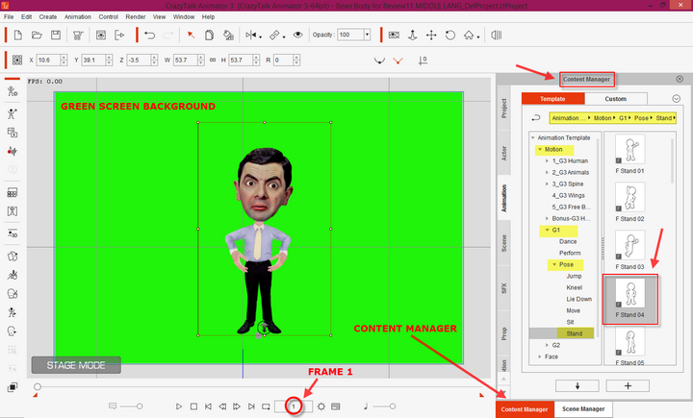Click the Redo arrow icon
Viewport: 693px width, 418px height.
tap(168, 36)
